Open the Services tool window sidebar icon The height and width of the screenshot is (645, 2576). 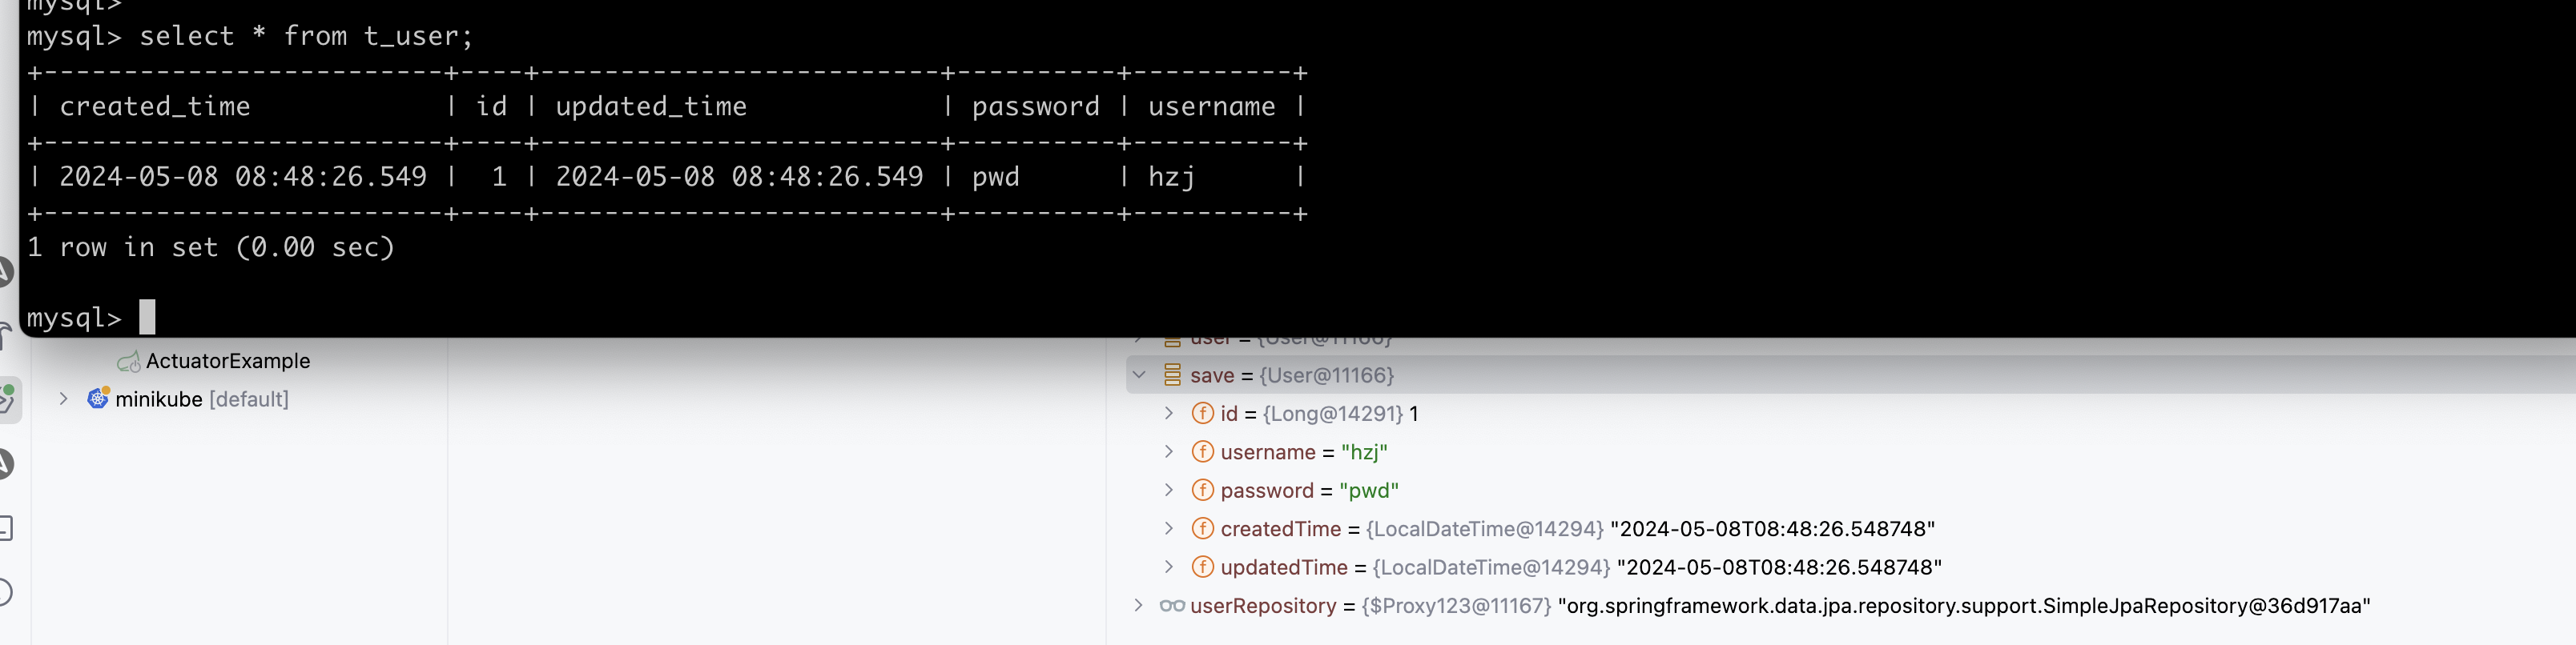tap(7, 399)
